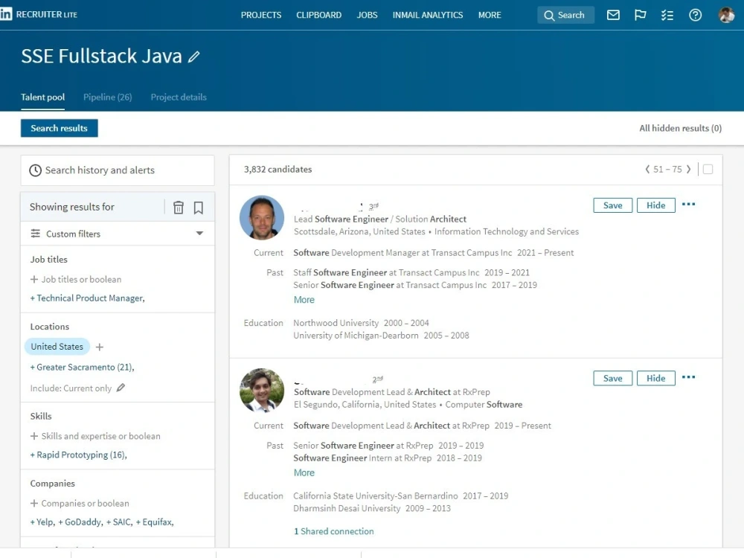Select the United States location chip
This screenshot has width=744, height=558.
pyautogui.click(x=57, y=347)
